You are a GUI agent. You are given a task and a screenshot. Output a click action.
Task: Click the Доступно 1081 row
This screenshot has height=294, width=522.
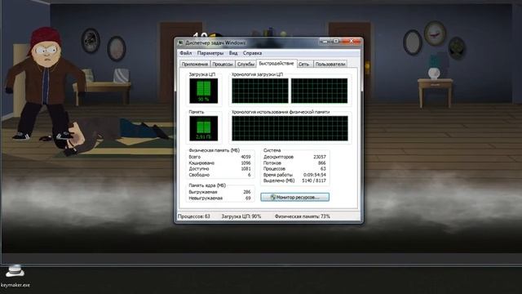coord(219,169)
